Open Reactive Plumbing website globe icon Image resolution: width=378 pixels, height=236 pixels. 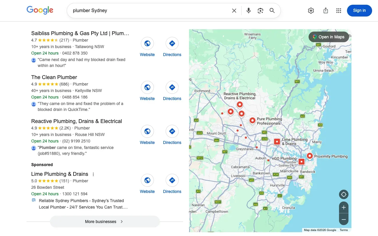click(x=147, y=132)
